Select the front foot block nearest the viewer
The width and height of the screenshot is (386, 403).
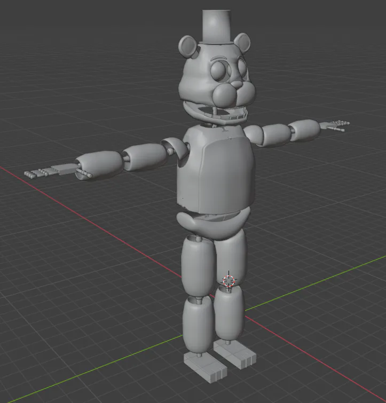205,367
